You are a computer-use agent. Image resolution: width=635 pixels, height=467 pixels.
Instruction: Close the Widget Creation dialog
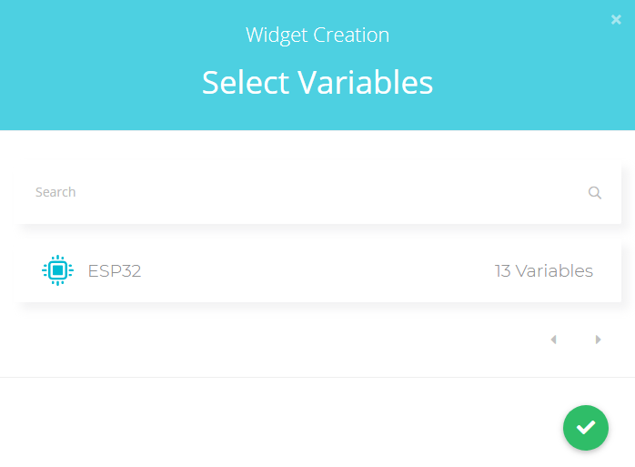[x=616, y=19]
